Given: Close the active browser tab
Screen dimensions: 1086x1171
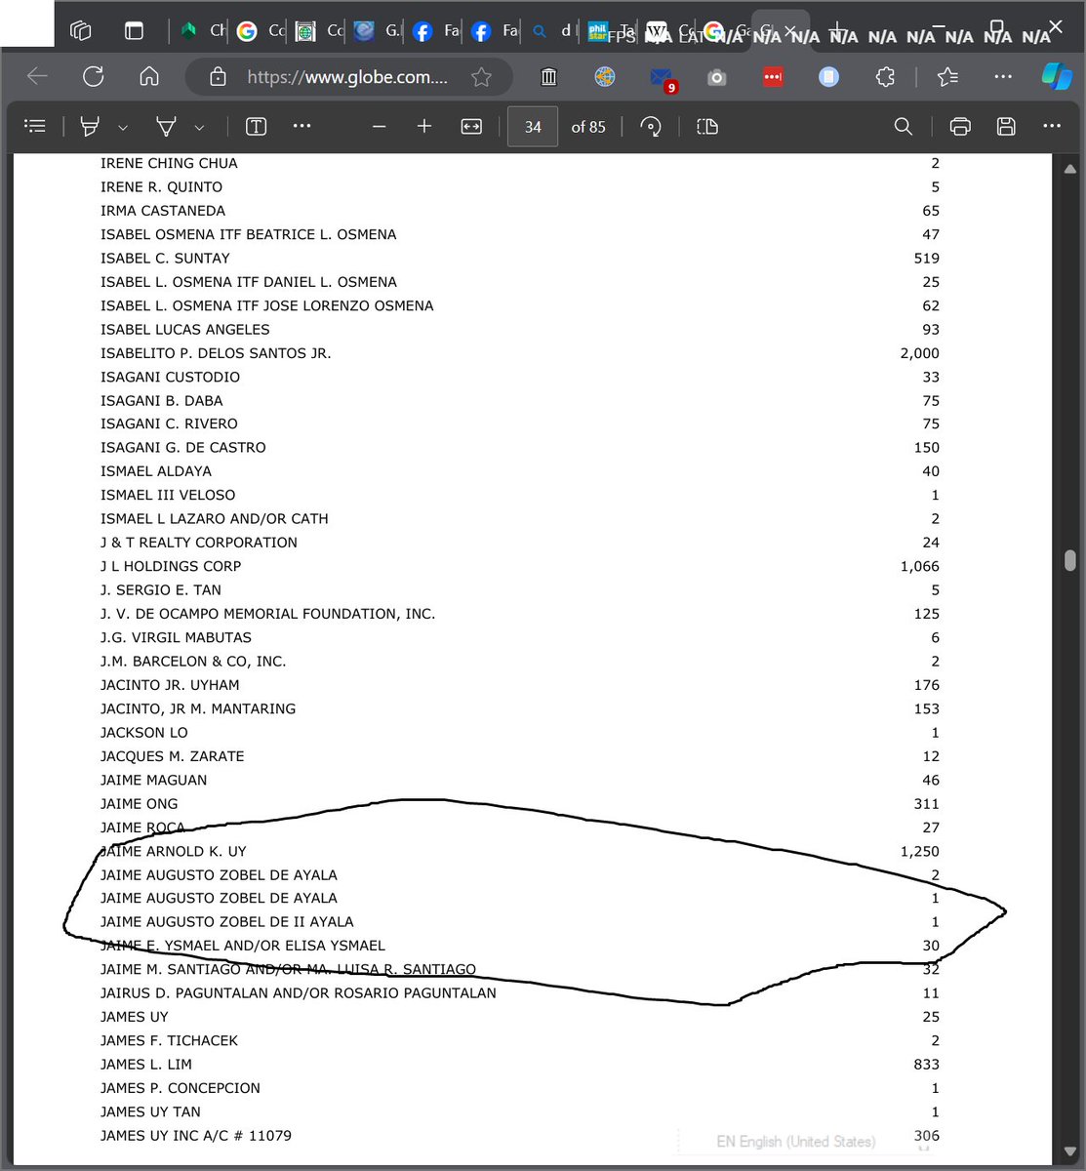Looking at the screenshot, I should [791, 31].
